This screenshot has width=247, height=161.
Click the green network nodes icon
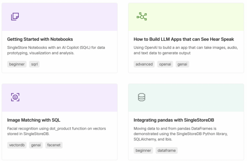coord(142,17)
